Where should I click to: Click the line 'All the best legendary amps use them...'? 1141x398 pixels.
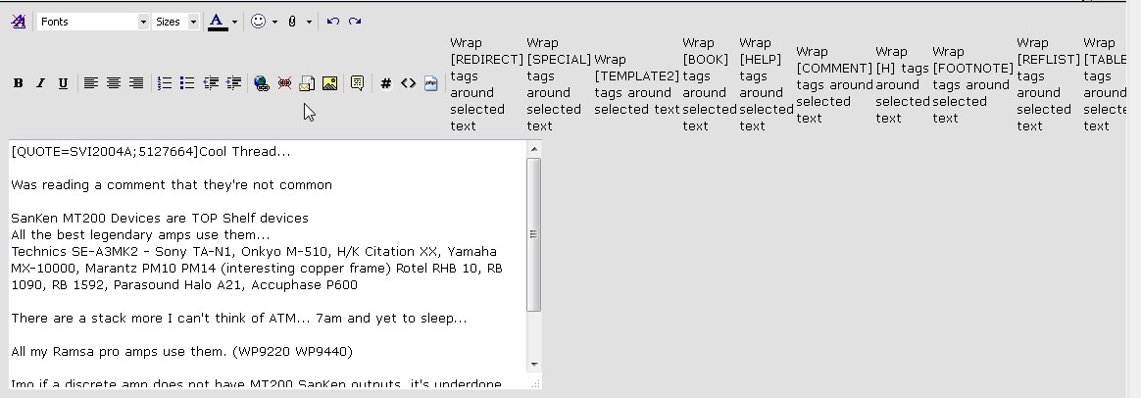pyautogui.click(x=140, y=235)
